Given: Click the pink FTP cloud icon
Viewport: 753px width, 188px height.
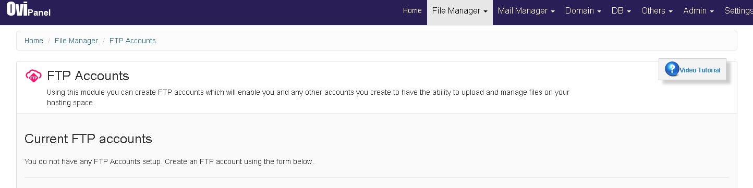Looking at the screenshot, I should point(33,76).
